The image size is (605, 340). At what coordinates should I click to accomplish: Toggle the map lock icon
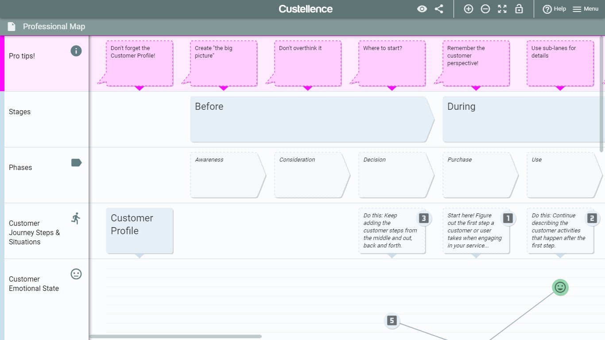[519, 9]
